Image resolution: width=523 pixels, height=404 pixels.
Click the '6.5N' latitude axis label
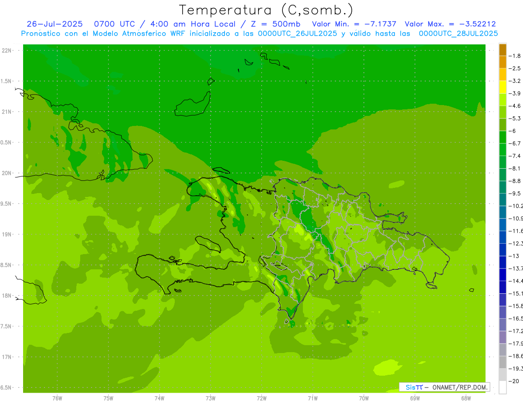[6, 387]
